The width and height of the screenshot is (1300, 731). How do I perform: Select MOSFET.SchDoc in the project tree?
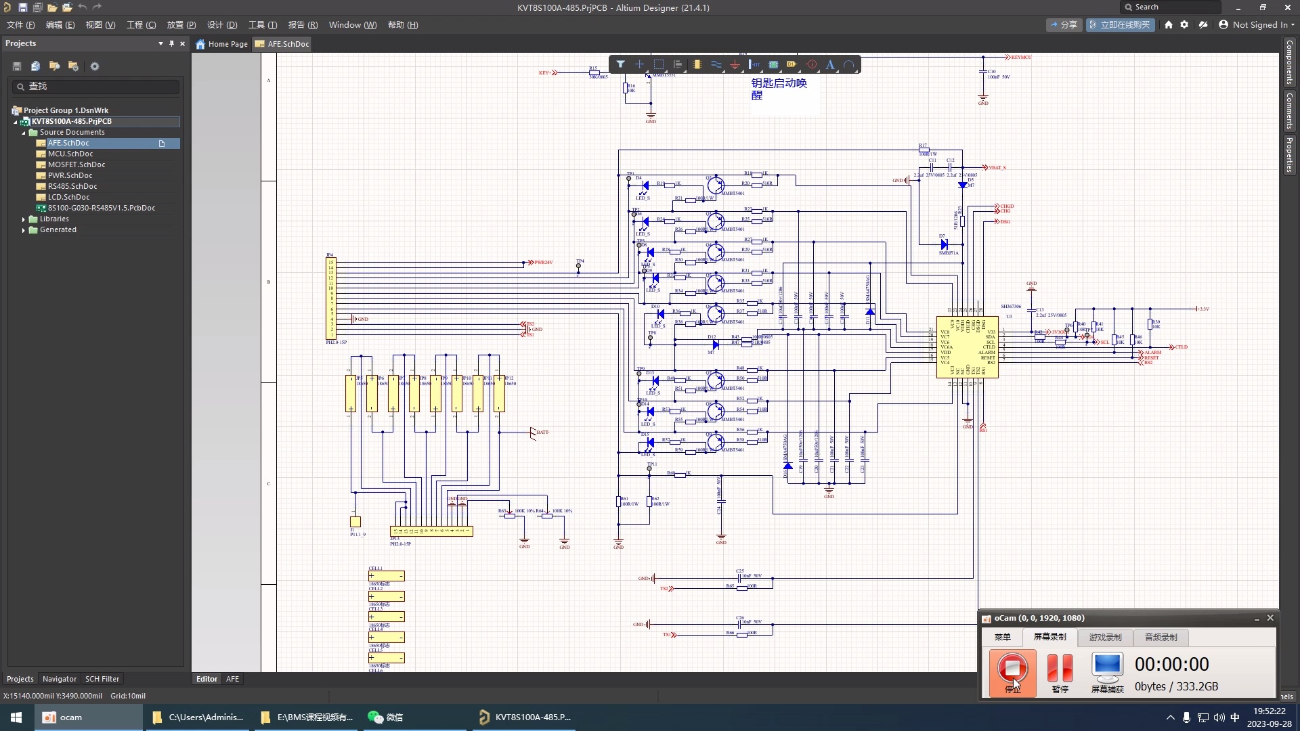click(x=77, y=165)
